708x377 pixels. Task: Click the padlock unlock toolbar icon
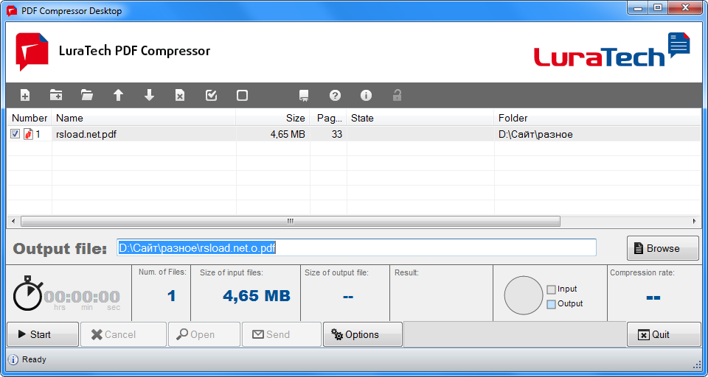coord(397,95)
